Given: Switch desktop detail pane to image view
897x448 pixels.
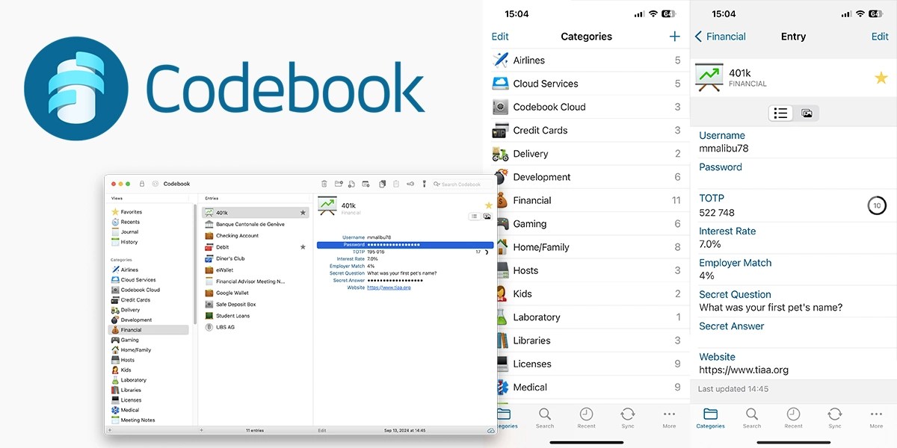Looking at the screenshot, I should (486, 217).
